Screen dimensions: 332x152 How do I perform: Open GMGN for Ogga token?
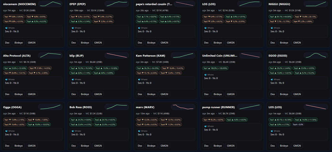click(32, 146)
